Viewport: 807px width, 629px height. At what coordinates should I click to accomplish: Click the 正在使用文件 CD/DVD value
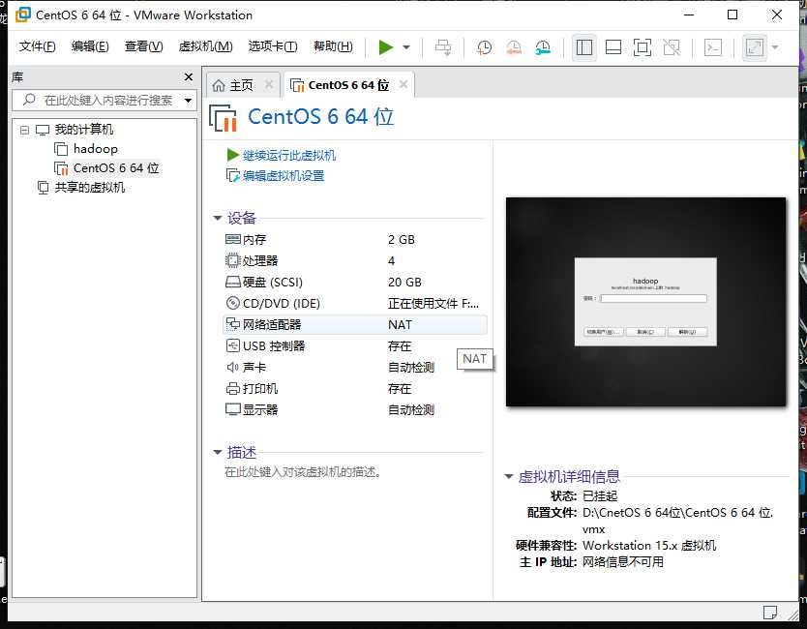pyautogui.click(x=433, y=304)
